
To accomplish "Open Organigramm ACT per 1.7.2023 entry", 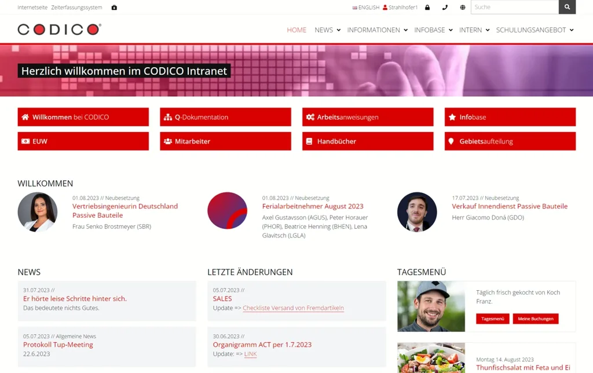I will tap(262, 345).
